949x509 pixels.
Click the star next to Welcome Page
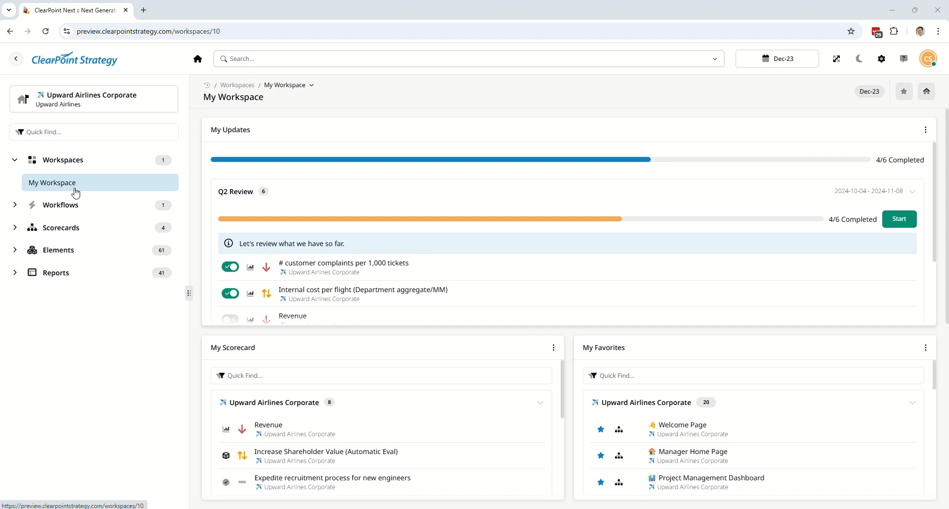coord(601,429)
